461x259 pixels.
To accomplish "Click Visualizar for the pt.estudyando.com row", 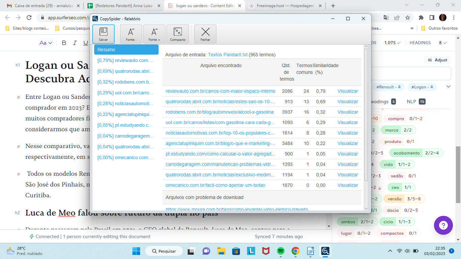I will point(348,154).
